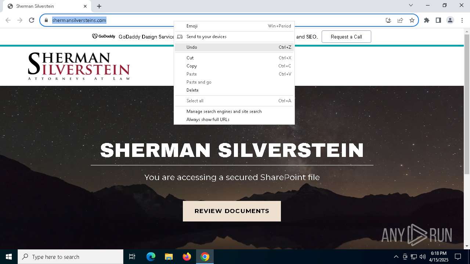Image resolution: width=470 pixels, height=264 pixels.
Task: Go back to the previous page
Action: click(x=8, y=20)
